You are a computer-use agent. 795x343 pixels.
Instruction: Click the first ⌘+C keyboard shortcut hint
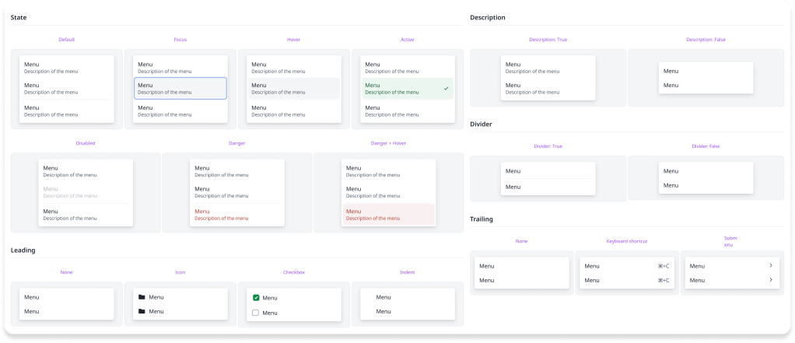pos(663,266)
